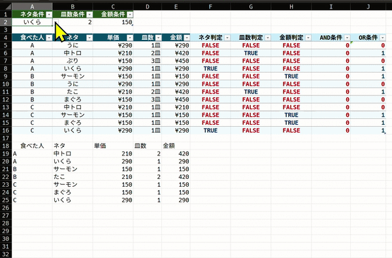Select column B header
This screenshot has height=258, width=392.
73,7
